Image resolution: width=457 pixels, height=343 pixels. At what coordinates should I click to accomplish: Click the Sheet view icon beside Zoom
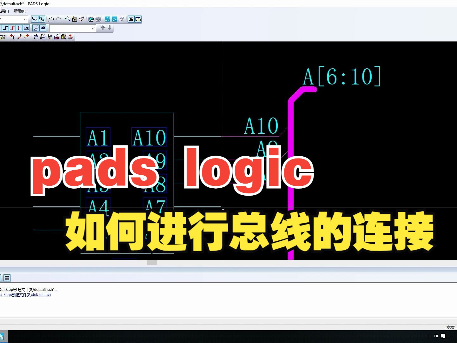(75, 19)
